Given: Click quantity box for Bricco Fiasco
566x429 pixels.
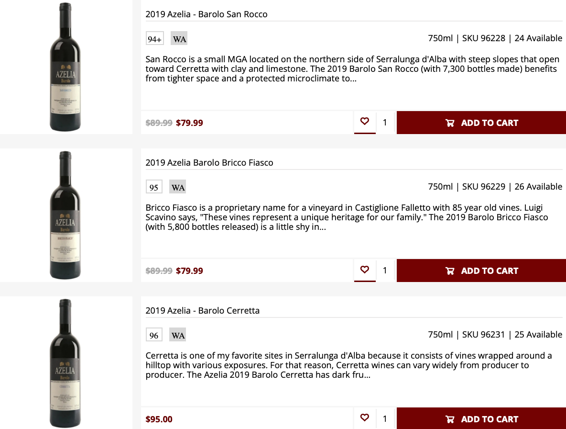Looking at the screenshot, I should pos(385,271).
